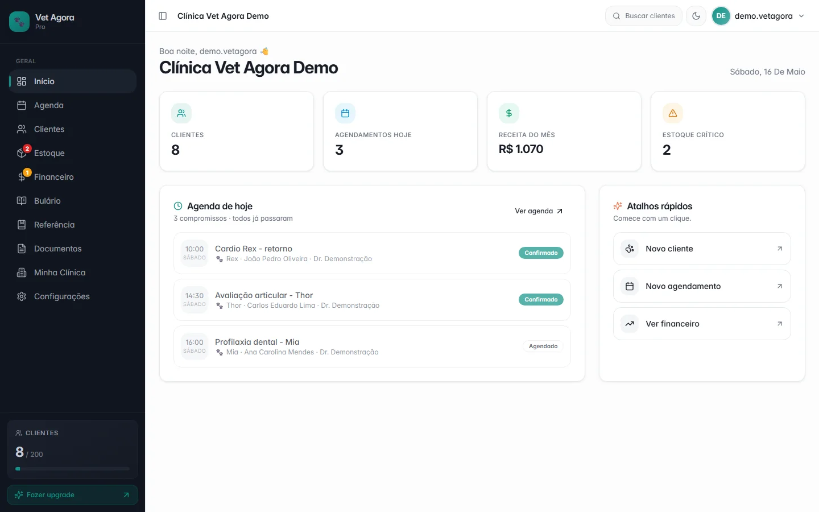
Task: Open Bulário in the sidebar
Action: [x=73, y=201]
